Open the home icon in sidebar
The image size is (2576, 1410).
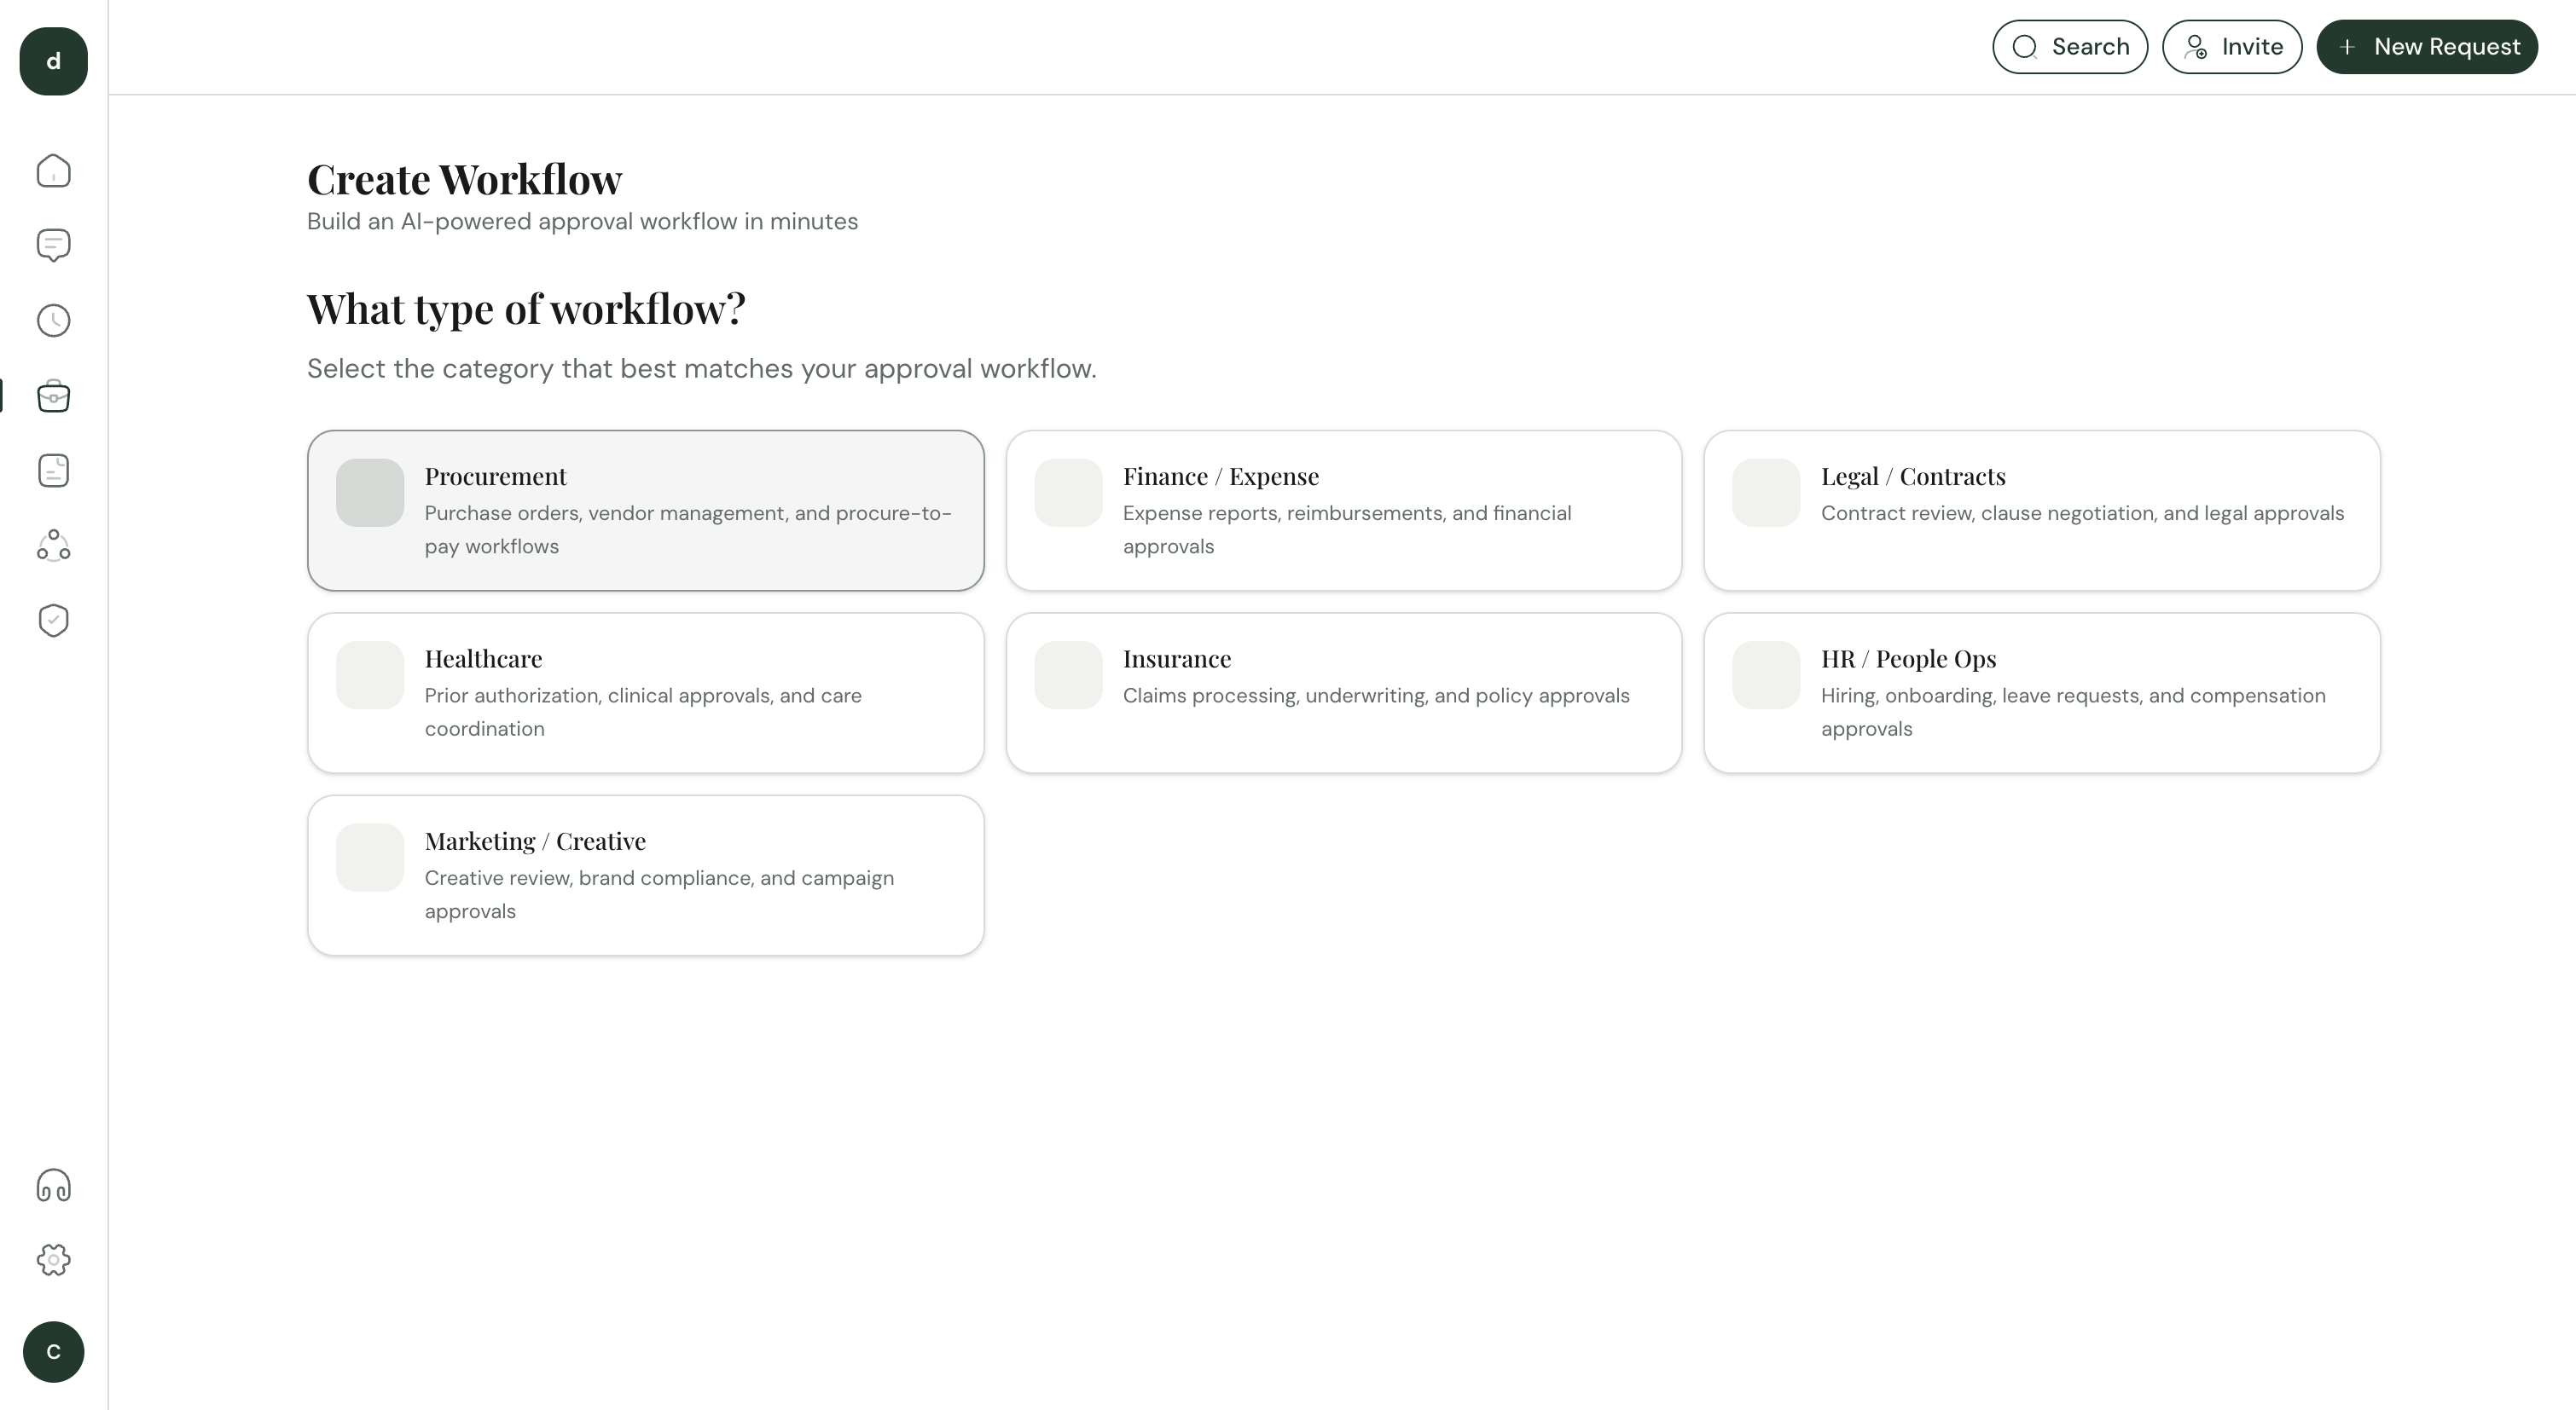point(53,170)
